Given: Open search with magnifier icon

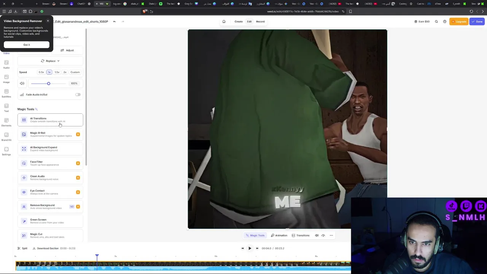Looking at the screenshot, I should 436,22.
